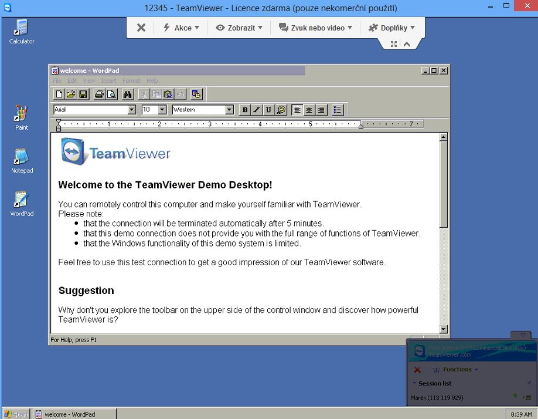Viewport: 538px width, 419px height.
Task: Click Marek (113 119 929) session entry
Action: [437, 397]
